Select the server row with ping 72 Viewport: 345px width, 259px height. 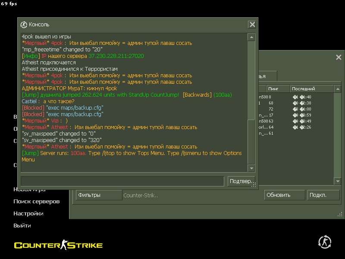point(296,109)
